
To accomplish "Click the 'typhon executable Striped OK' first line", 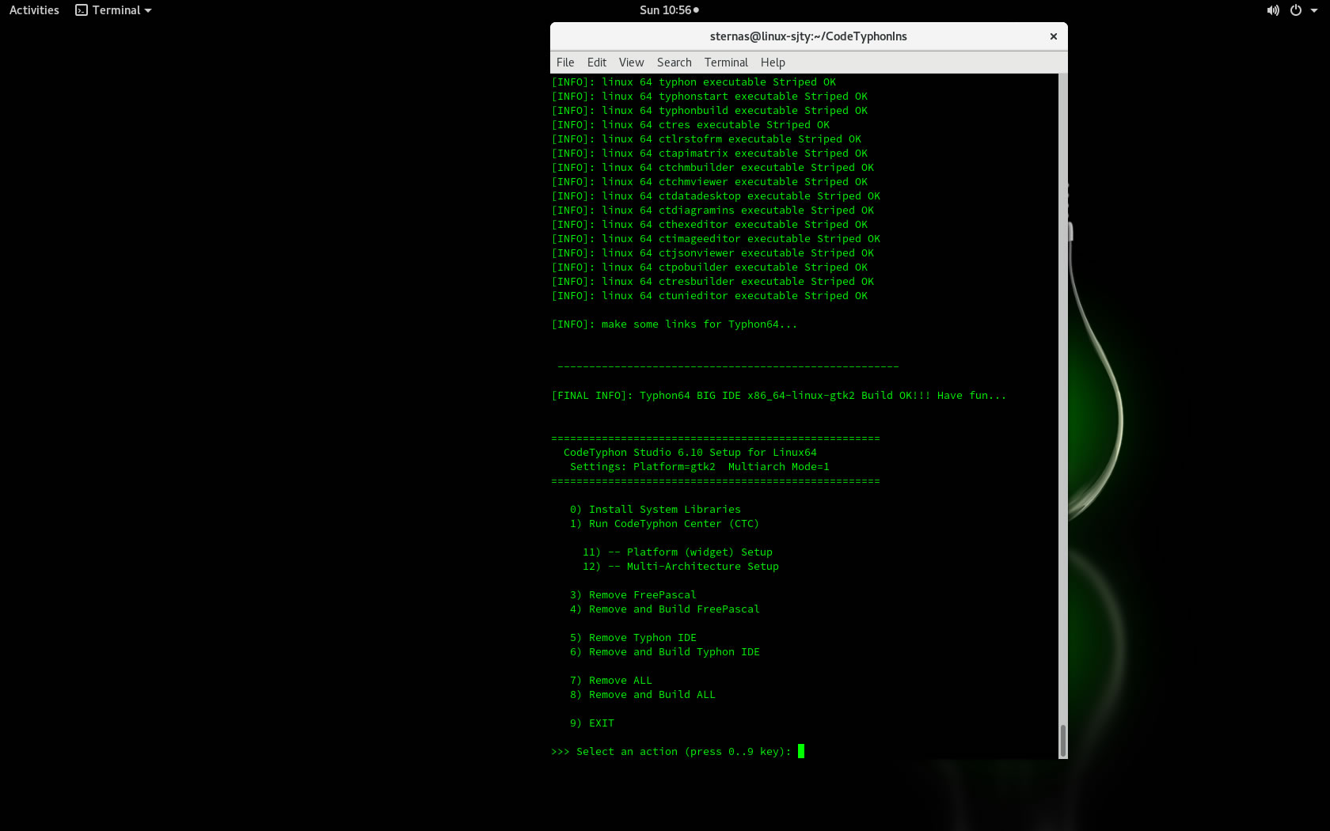I will (693, 82).
